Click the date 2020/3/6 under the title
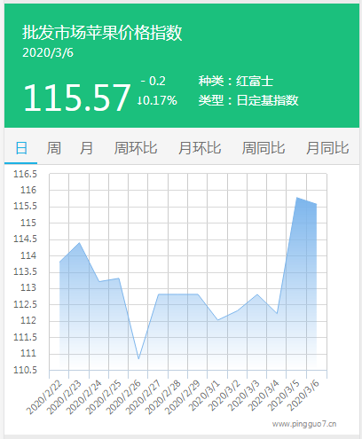The height and width of the screenshot is (439, 362). 48,52
